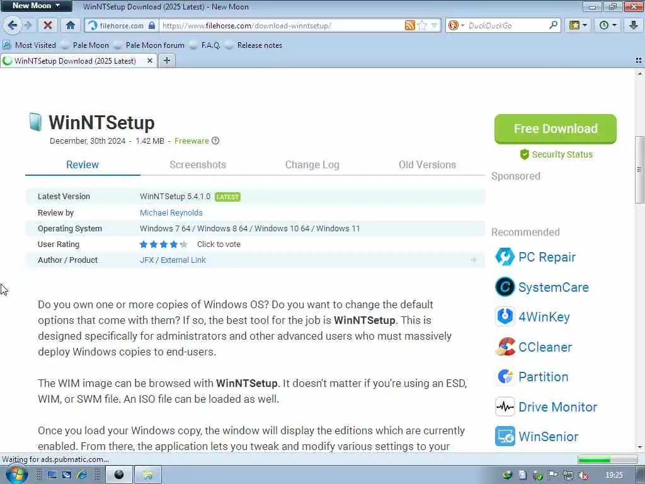
Task: Open the Pale Moon bookmark
Action: (85, 45)
